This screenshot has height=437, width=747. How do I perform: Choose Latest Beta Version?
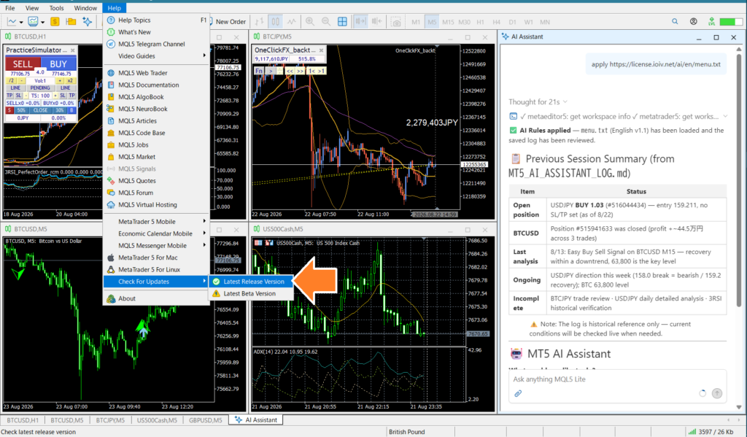coord(251,293)
